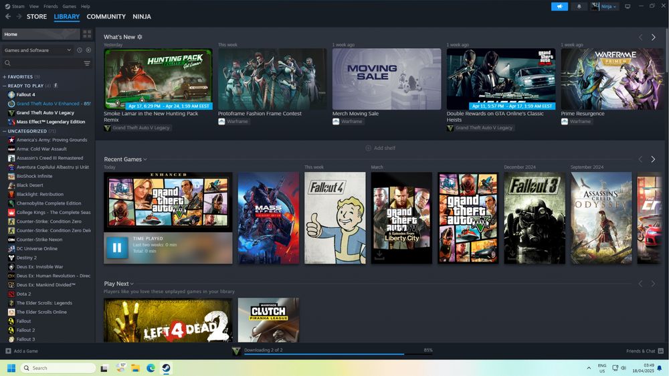Open the COMMUNITY tab
Image resolution: width=669 pixels, height=376 pixels.
106,17
